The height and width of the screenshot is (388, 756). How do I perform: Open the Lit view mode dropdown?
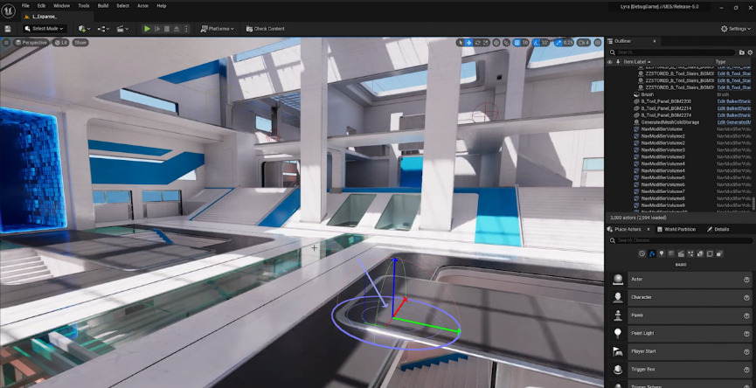61,43
